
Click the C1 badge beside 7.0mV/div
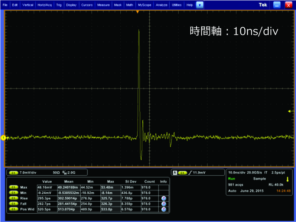click(x=13, y=173)
